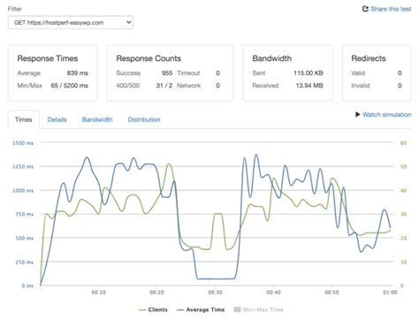This screenshot has height=321, width=419.
Task: Click the Watch simulation play triangle
Action: click(x=358, y=114)
